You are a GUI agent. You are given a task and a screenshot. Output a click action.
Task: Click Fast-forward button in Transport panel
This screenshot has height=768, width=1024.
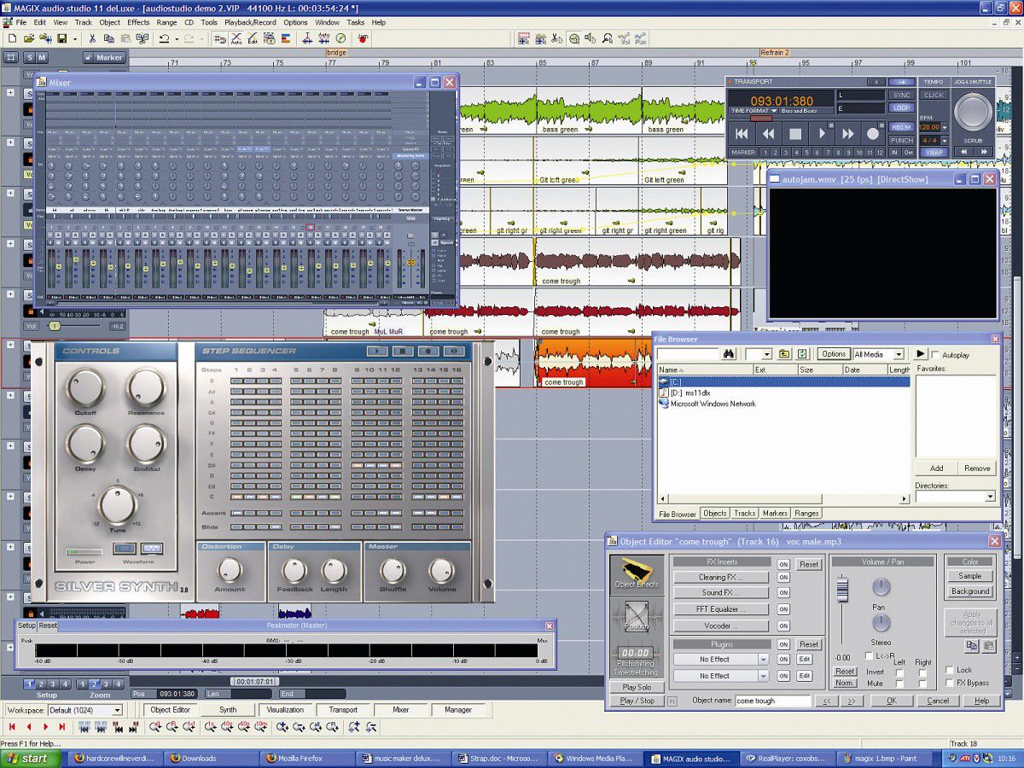tap(847, 133)
